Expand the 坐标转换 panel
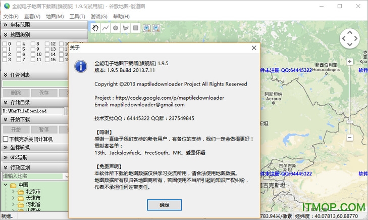This screenshot has width=368, height=220. click(6, 147)
